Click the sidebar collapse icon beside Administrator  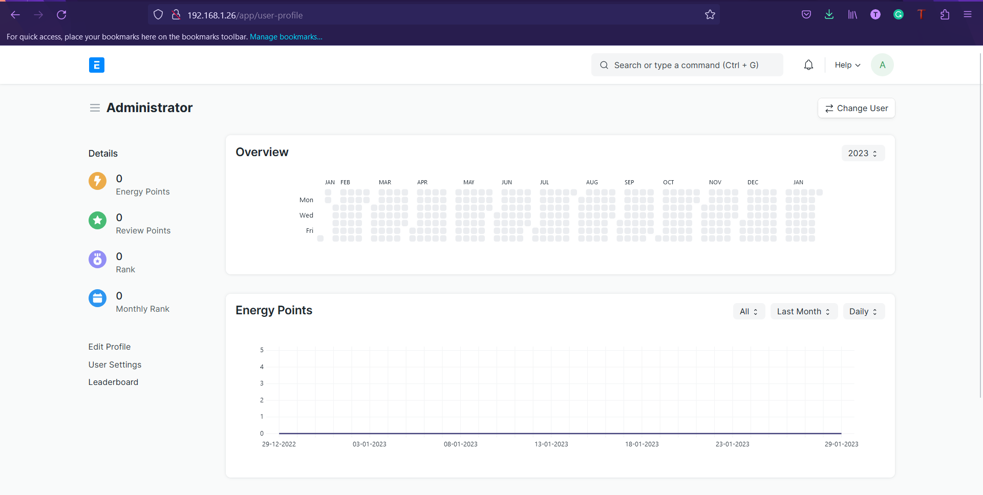tap(95, 108)
